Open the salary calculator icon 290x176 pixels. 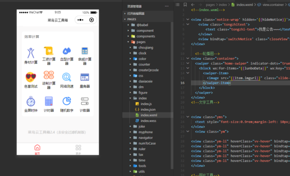[49, 51]
